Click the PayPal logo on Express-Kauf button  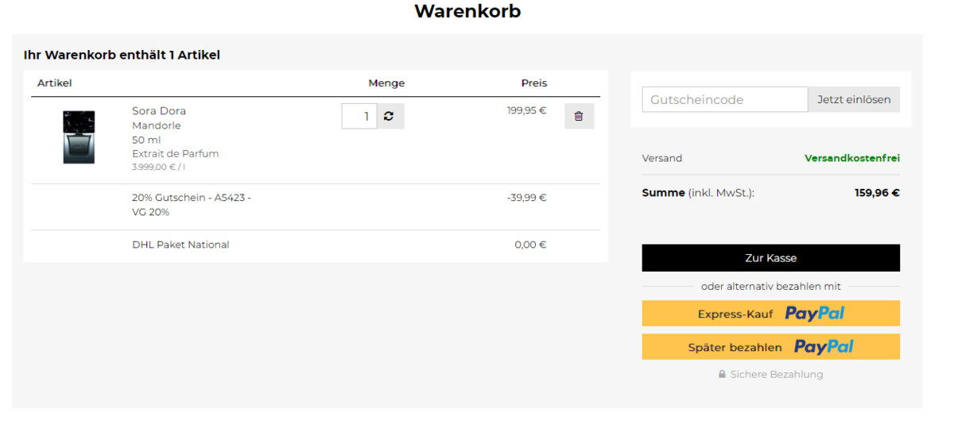tap(814, 314)
